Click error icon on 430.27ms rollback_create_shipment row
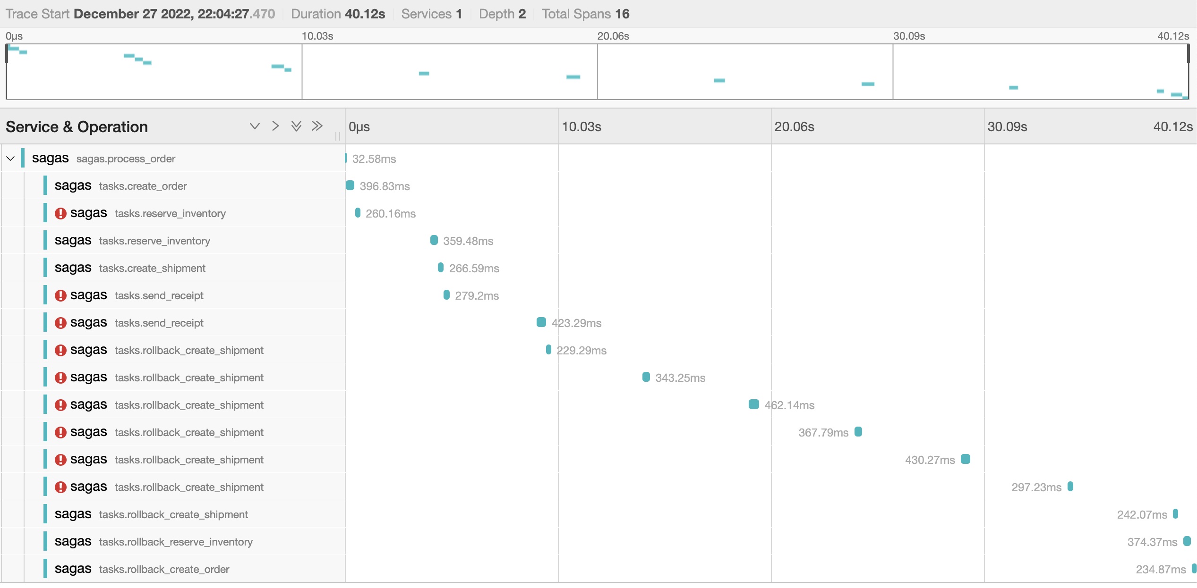The height and width of the screenshot is (588, 1197). click(x=60, y=460)
